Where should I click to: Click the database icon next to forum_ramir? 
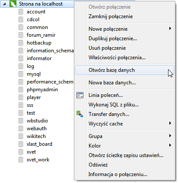click(x=21, y=35)
